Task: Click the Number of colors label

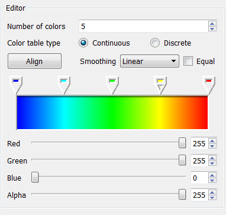Action: click(36, 27)
